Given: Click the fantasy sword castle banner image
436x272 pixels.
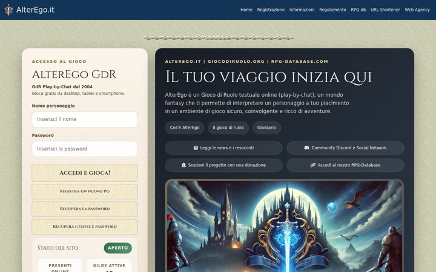Looking at the screenshot, I should (x=285, y=225).
